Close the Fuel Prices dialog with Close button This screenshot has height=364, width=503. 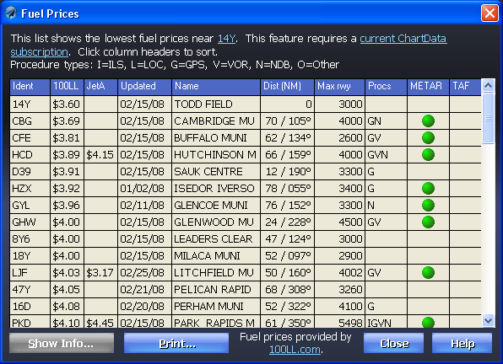(x=393, y=343)
